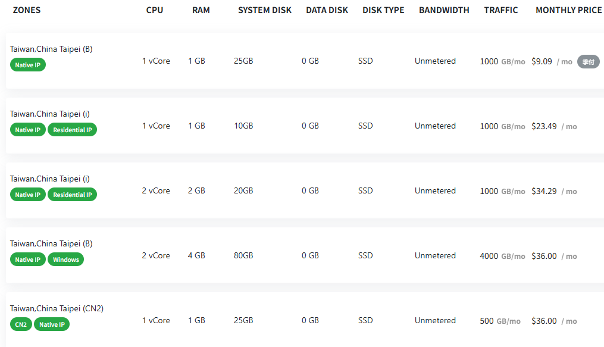Screen dimensions: 604x347
Task: Sort by the MONTHLY PRICE column header
Action: point(568,10)
